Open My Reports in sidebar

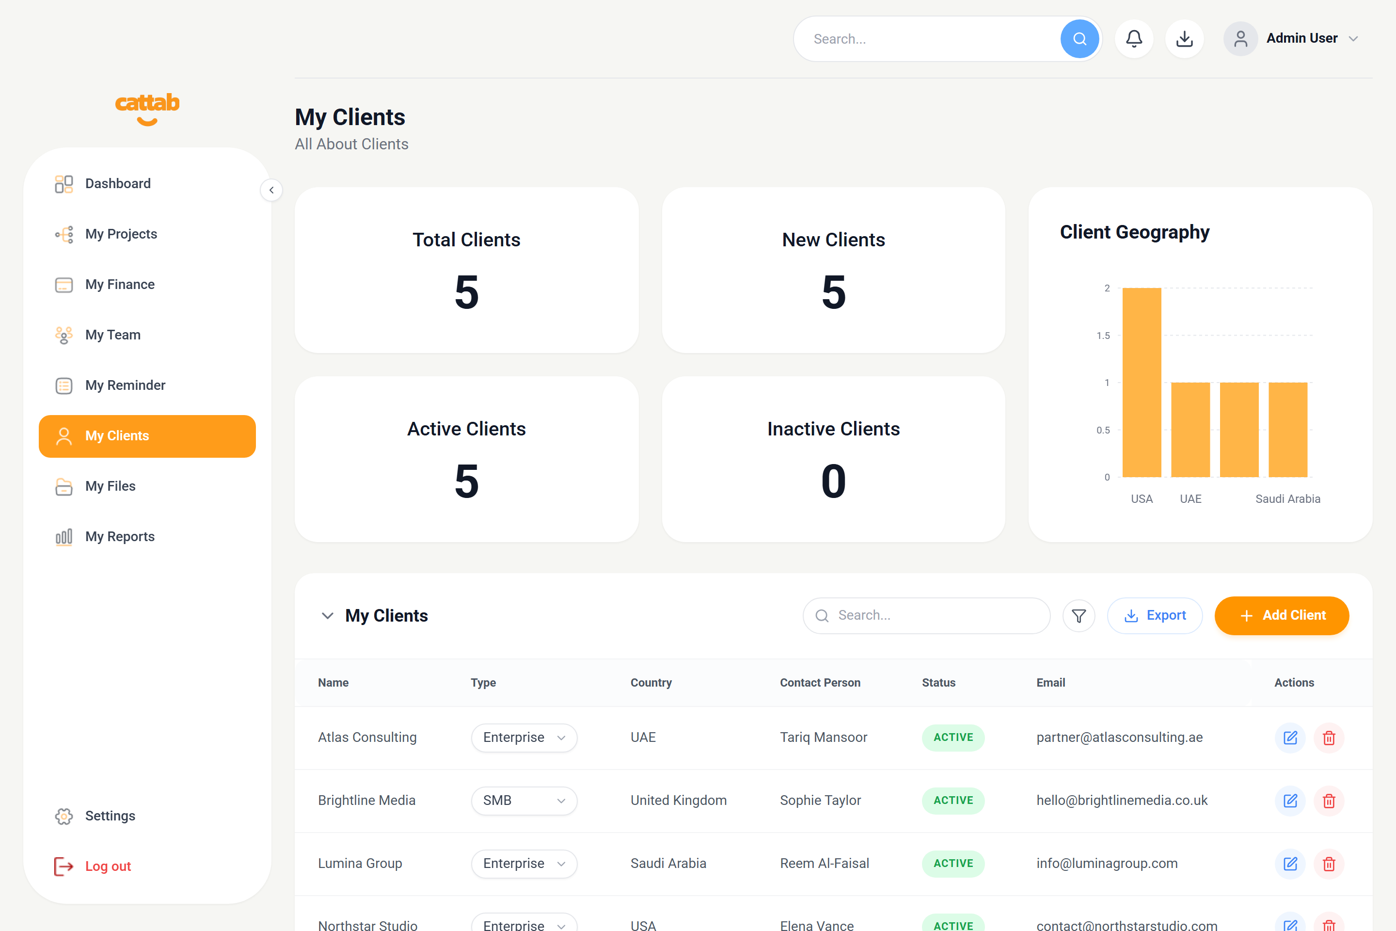point(147,537)
